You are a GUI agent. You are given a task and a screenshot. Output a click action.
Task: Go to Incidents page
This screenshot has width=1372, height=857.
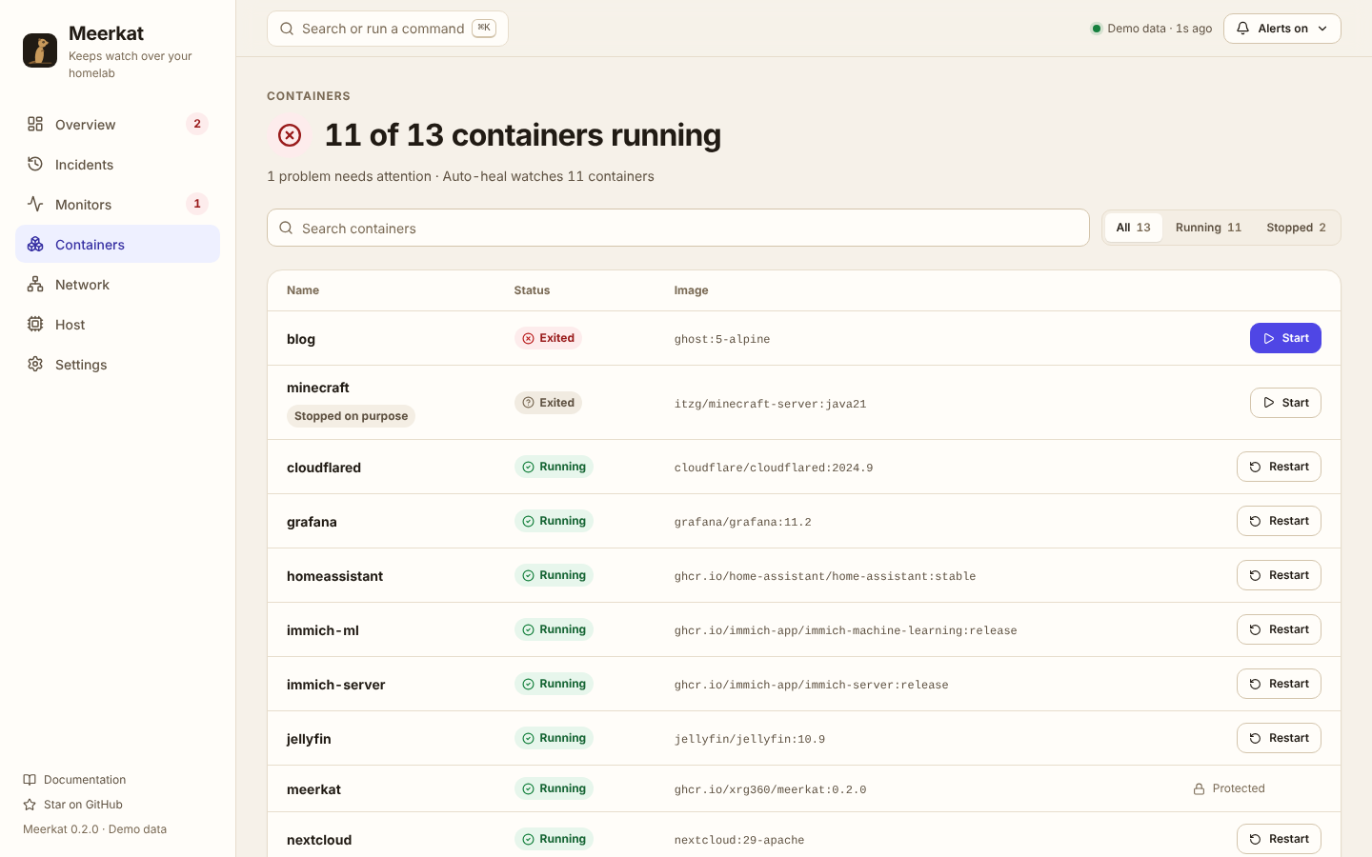pos(117,164)
